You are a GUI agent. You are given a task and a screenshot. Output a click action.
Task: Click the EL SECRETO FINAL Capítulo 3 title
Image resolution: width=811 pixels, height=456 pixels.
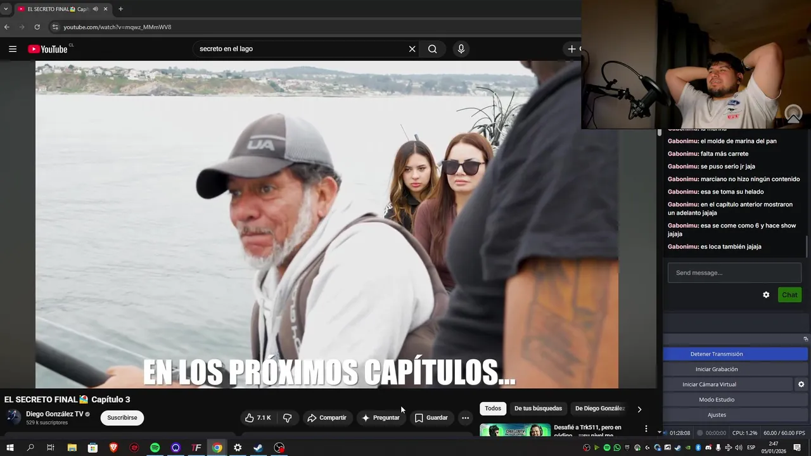[67, 400]
